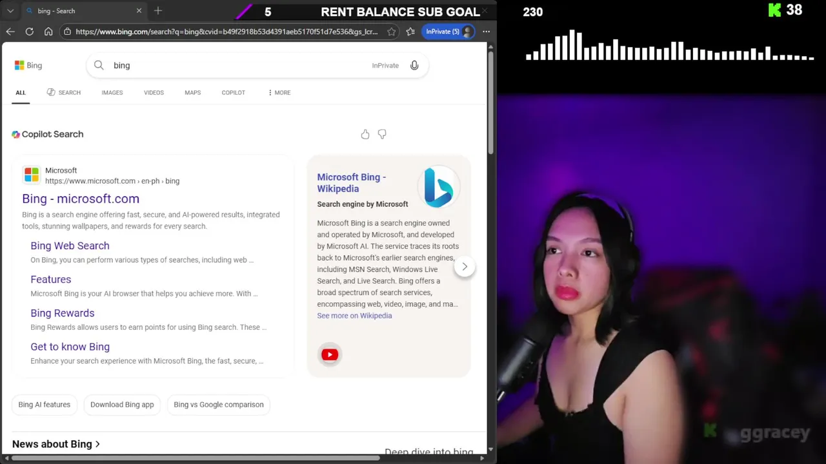The width and height of the screenshot is (826, 464).
Task: Click the YouTube icon in card
Action: point(330,354)
